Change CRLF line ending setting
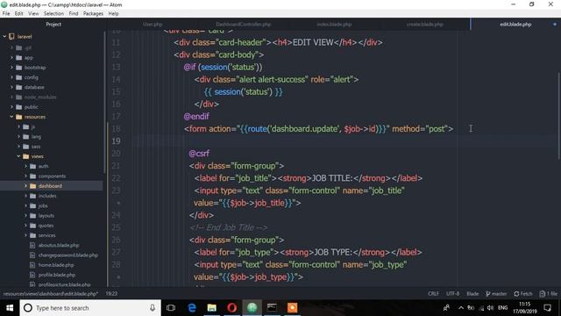The image size is (561, 316). click(433, 294)
